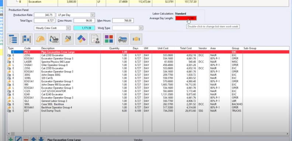Viewport: 292px width, 141px height.
Task: Click the blue down arrow button
Action: click(x=41, y=139)
